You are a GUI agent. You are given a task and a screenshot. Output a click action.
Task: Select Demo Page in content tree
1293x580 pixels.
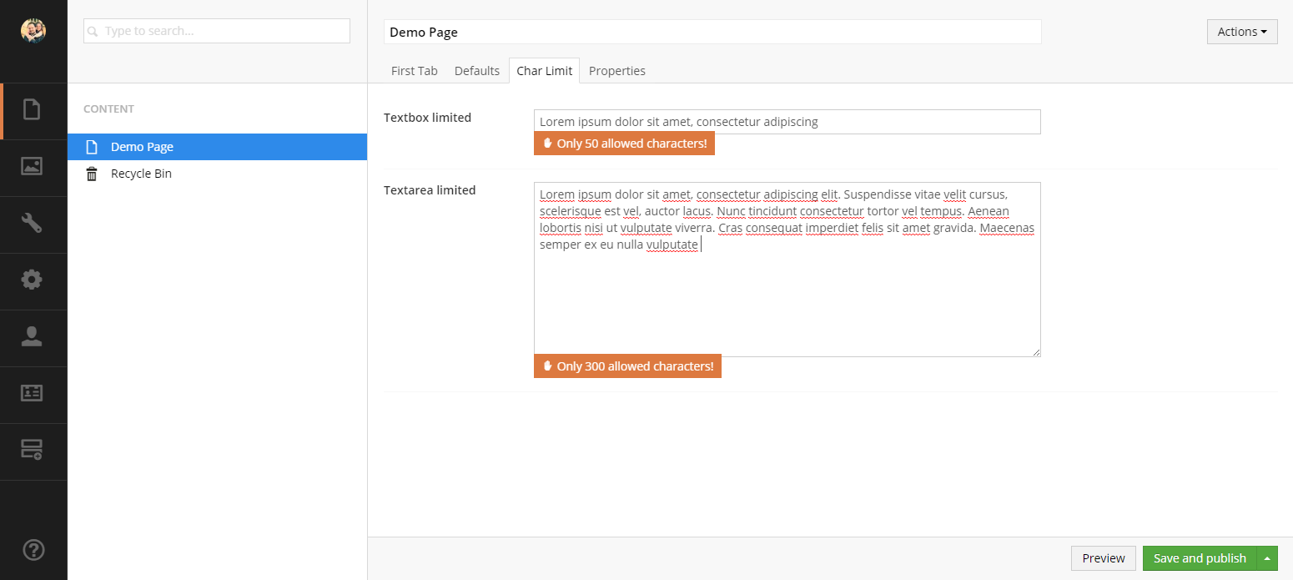pos(142,147)
